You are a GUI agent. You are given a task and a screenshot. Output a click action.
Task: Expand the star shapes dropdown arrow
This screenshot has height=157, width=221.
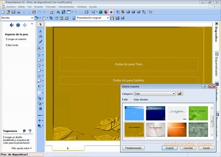[43, 76]
